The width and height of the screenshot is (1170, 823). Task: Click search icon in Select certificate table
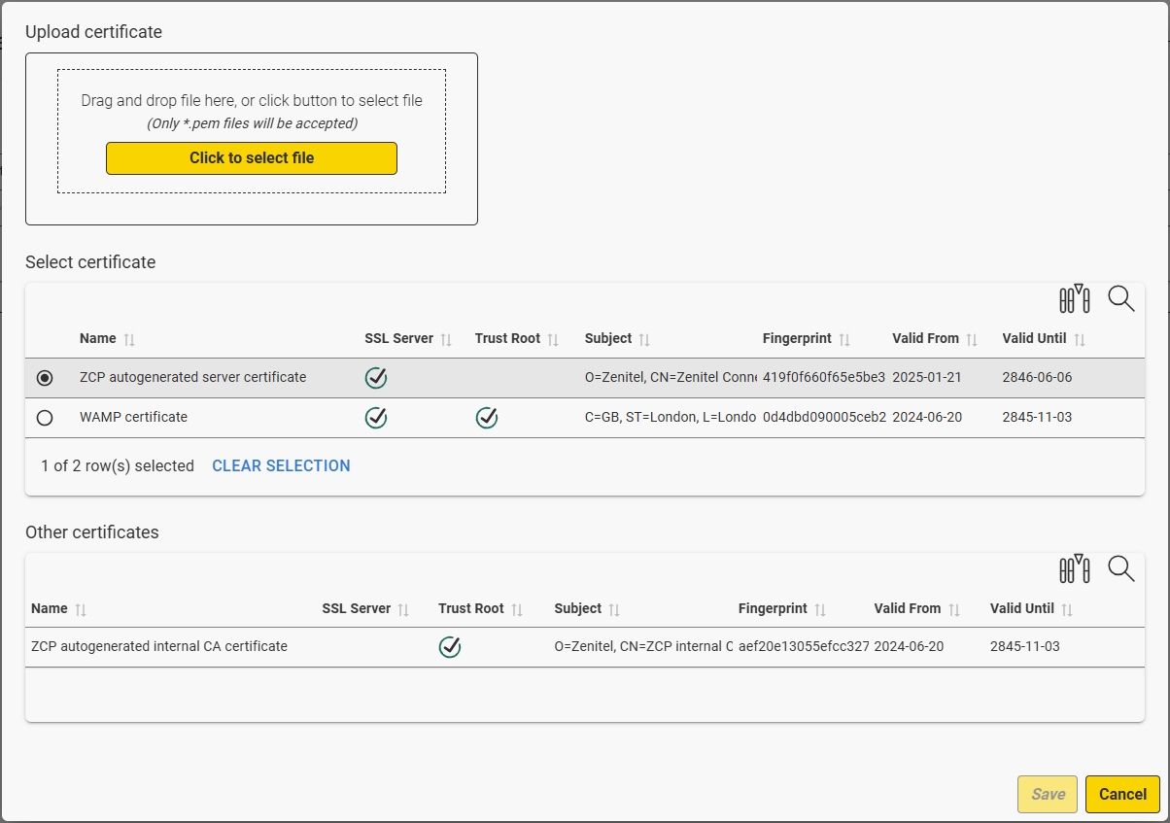click(x=1120, y=299)
